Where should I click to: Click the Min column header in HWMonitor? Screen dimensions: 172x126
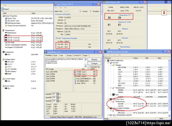(151, 58)
